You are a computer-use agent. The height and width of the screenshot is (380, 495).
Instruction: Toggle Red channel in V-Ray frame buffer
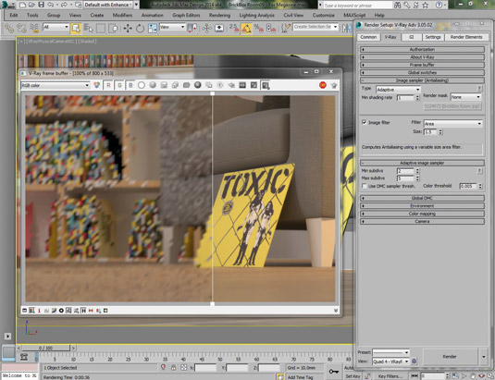108,85
